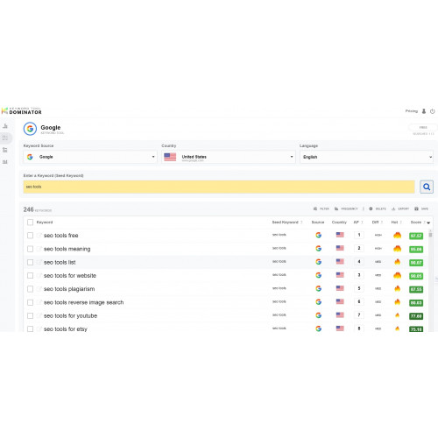Click the Google icon in 'seo tools reverse image search' row
This screenshot has width=438, height=438.
click(x=318, y=301)
